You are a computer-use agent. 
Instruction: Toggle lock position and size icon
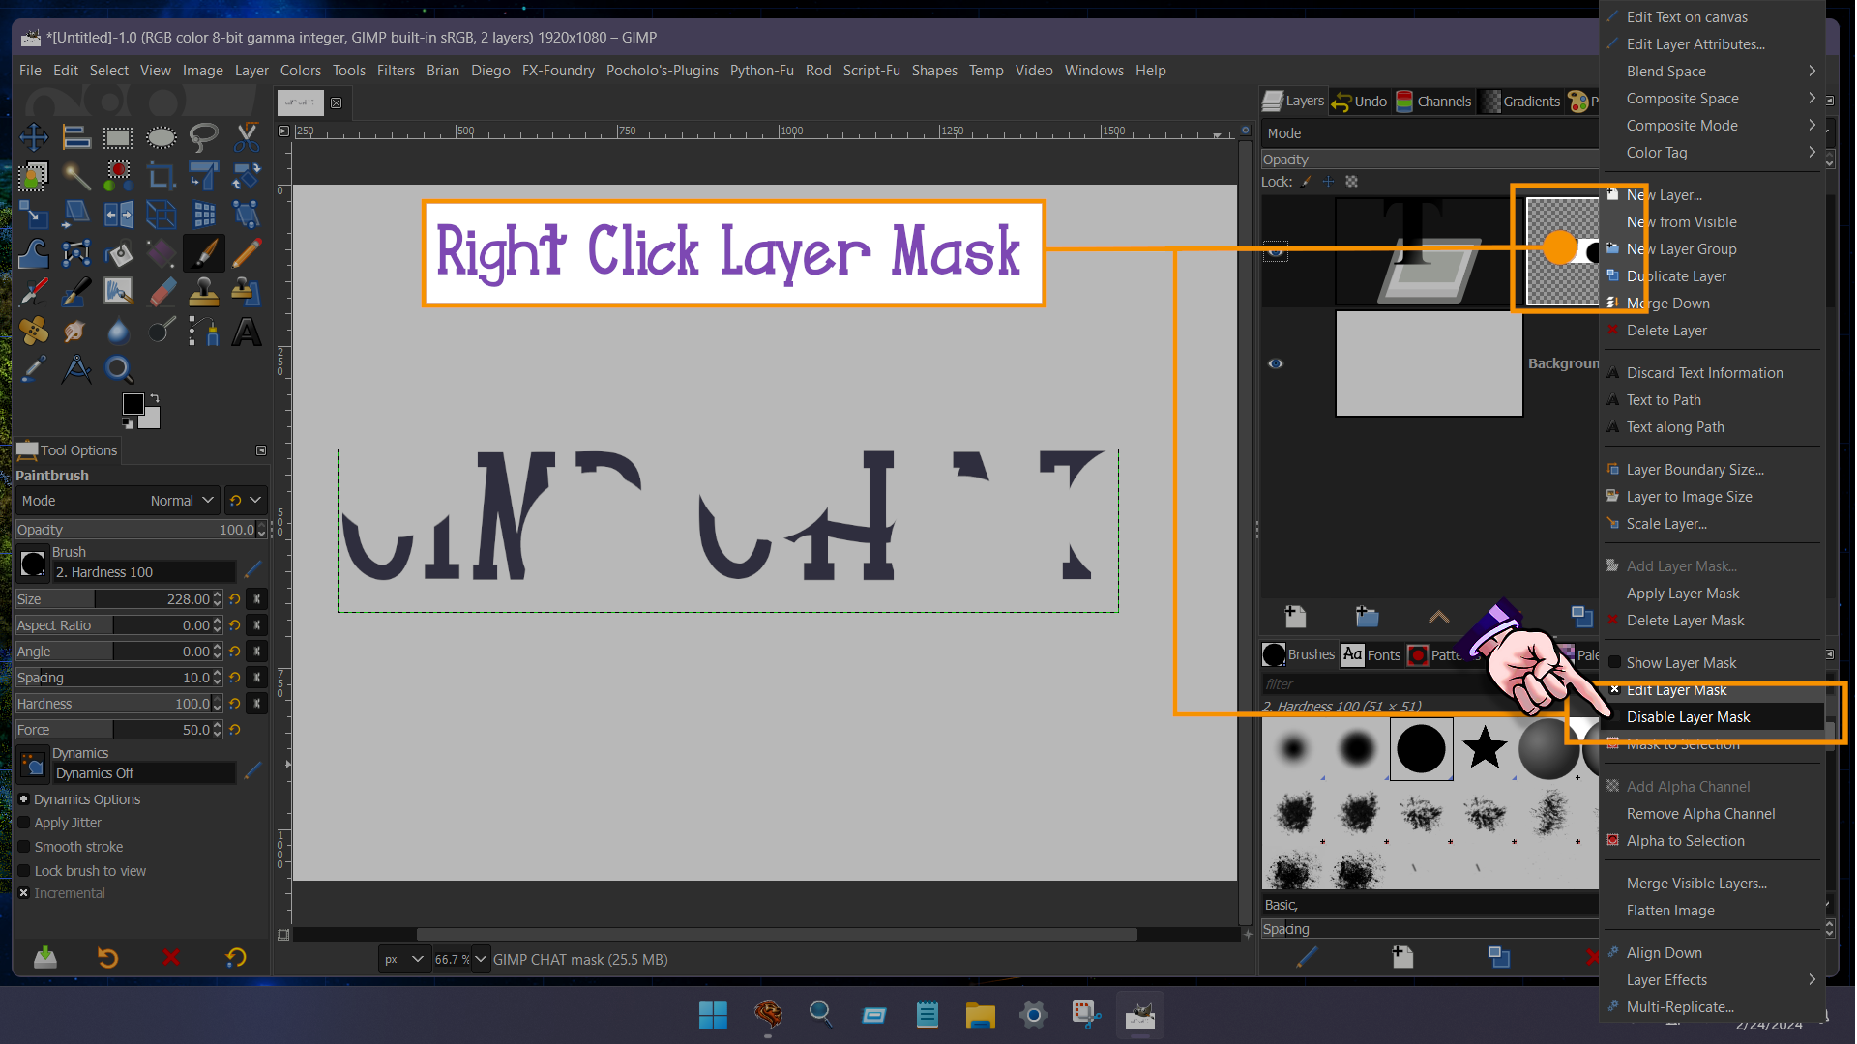tap(1329, 182)
